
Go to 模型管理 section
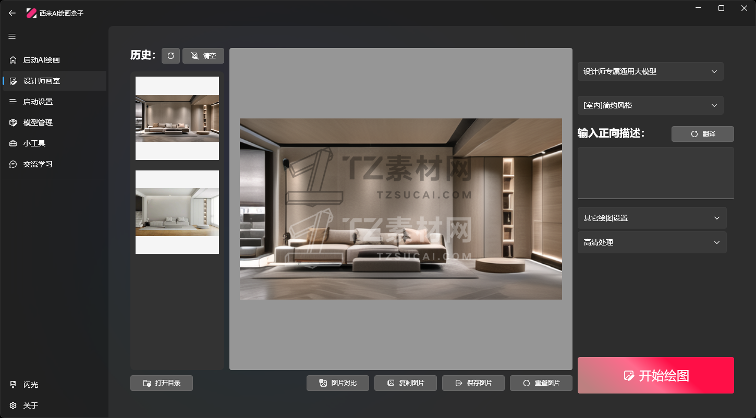tap(55, 122)
